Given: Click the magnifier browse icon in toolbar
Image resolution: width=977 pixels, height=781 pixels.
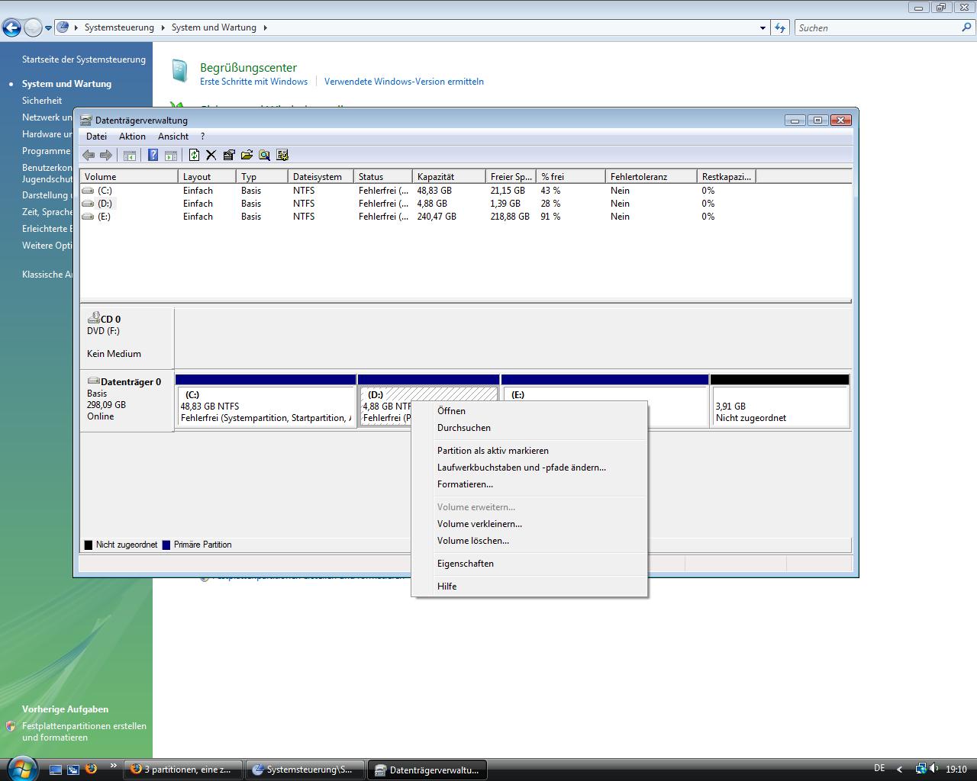Looking at the screenshot, I should pyautogui.click(x=264, y=155).
